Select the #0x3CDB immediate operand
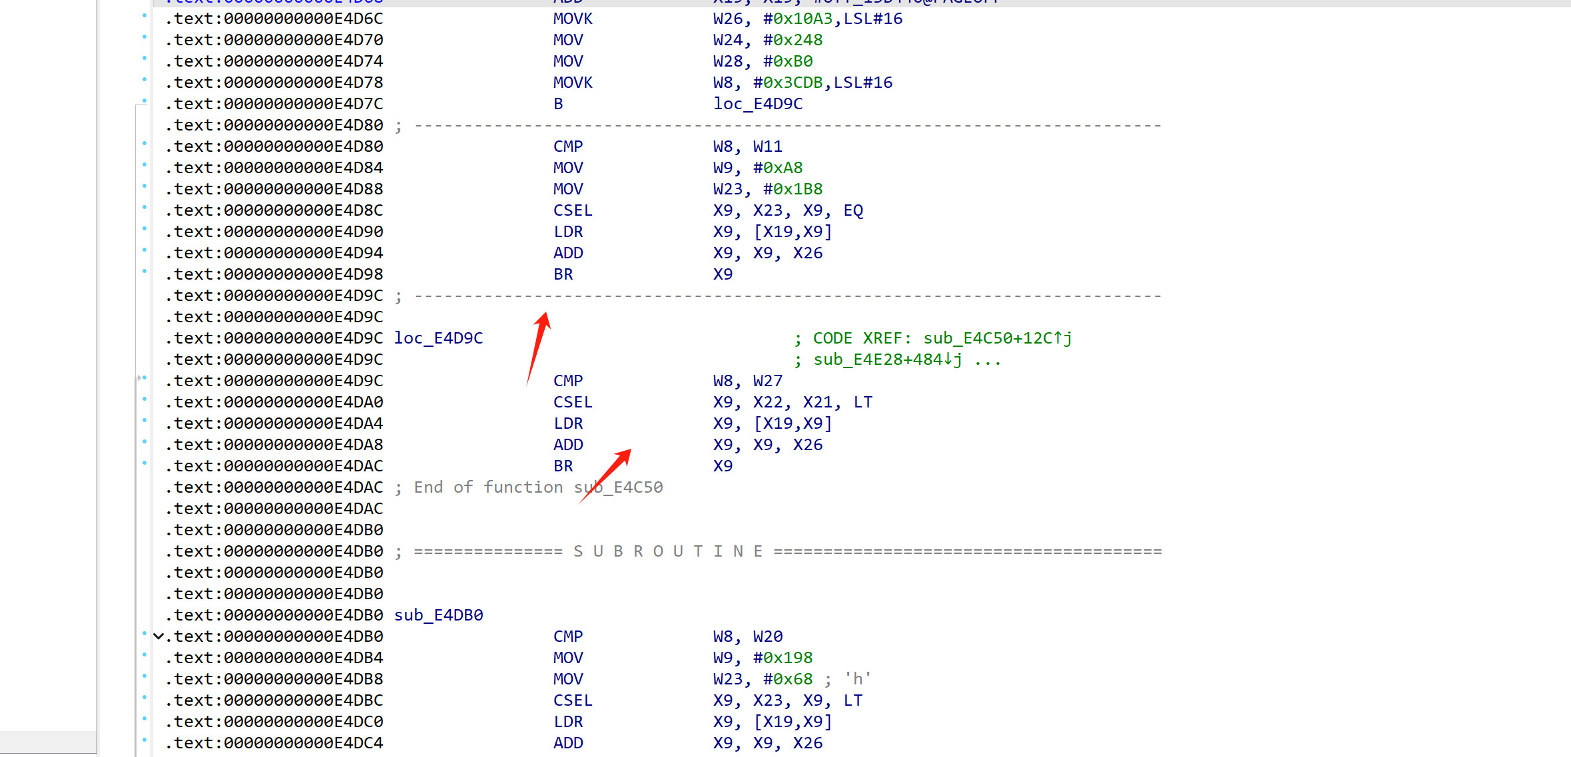 click(x=788, y=83)
